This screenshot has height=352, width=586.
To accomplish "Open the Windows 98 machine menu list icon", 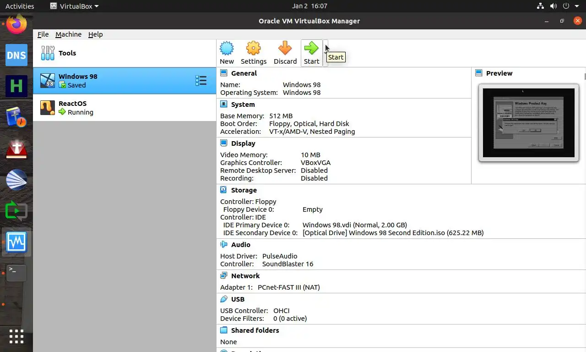I will 201,81.
